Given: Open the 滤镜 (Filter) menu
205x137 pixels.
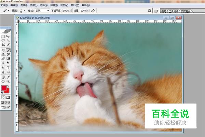Looking at the screenshot, I should [54, 5].
